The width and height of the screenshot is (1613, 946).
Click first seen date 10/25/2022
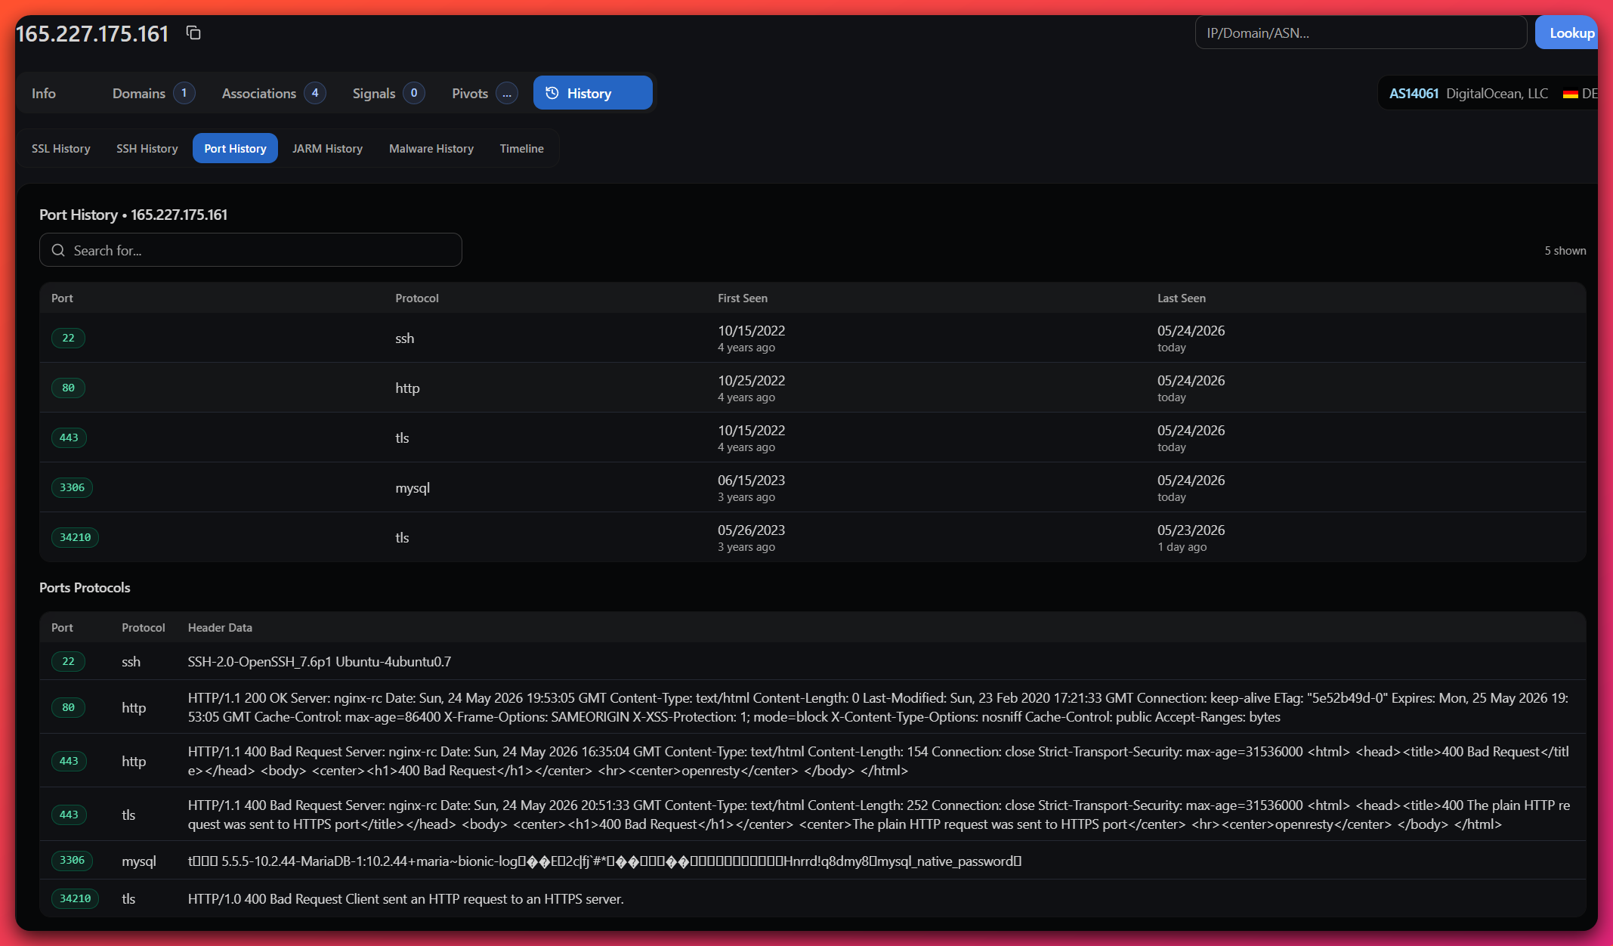pyautogui.click(x=752, y=380)
